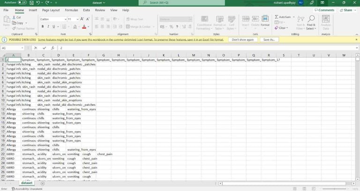The width and height of the screenshot is (360, 191).
Task: Expand the formula bar arrow
Action: point(357,48)
